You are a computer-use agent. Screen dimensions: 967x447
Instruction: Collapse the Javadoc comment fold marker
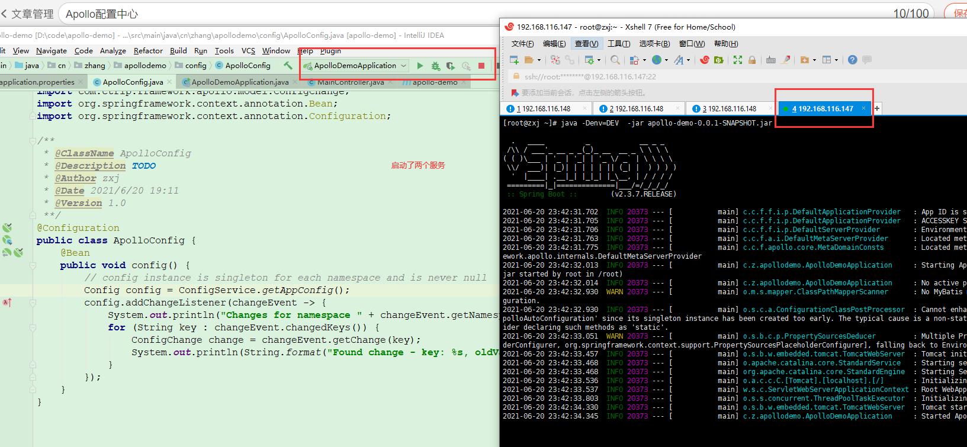pyautogui.click(x=33, y=141)
